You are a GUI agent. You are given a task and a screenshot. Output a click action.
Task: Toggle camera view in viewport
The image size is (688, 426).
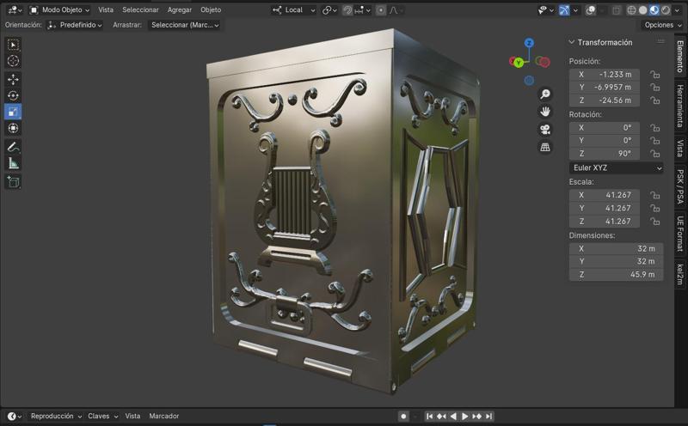(545, 130)
